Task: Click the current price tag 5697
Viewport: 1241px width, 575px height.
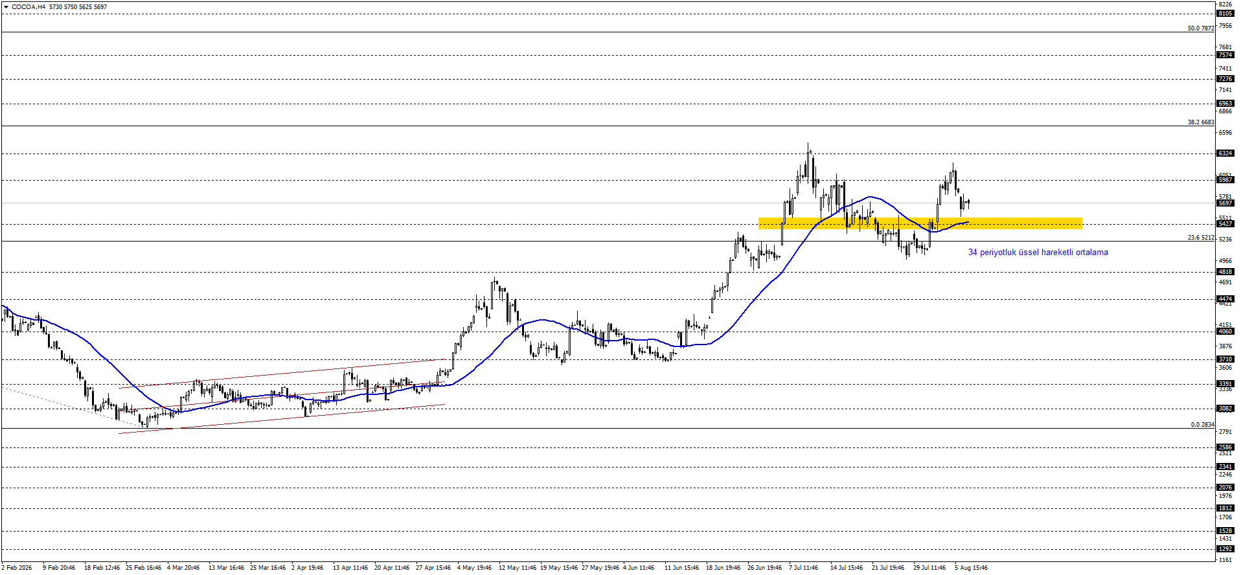Action: coord(1225,203)
